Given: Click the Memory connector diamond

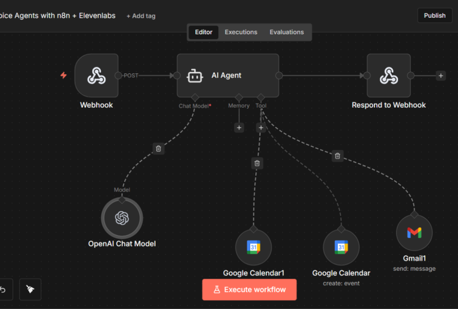Looking at the screenshot, I should pyautogui.click(x=239, y=97).
